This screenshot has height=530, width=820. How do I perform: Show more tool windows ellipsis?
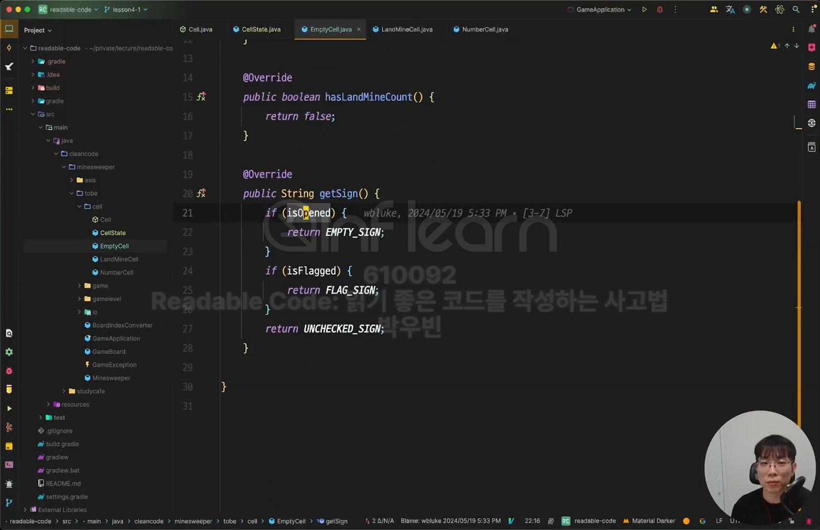click(x=9, y=109)
